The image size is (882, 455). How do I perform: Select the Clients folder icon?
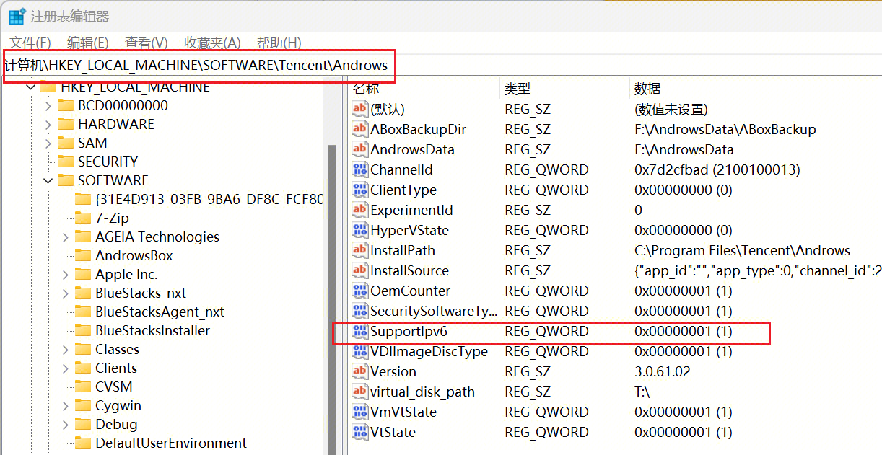(x=83, y=368)
